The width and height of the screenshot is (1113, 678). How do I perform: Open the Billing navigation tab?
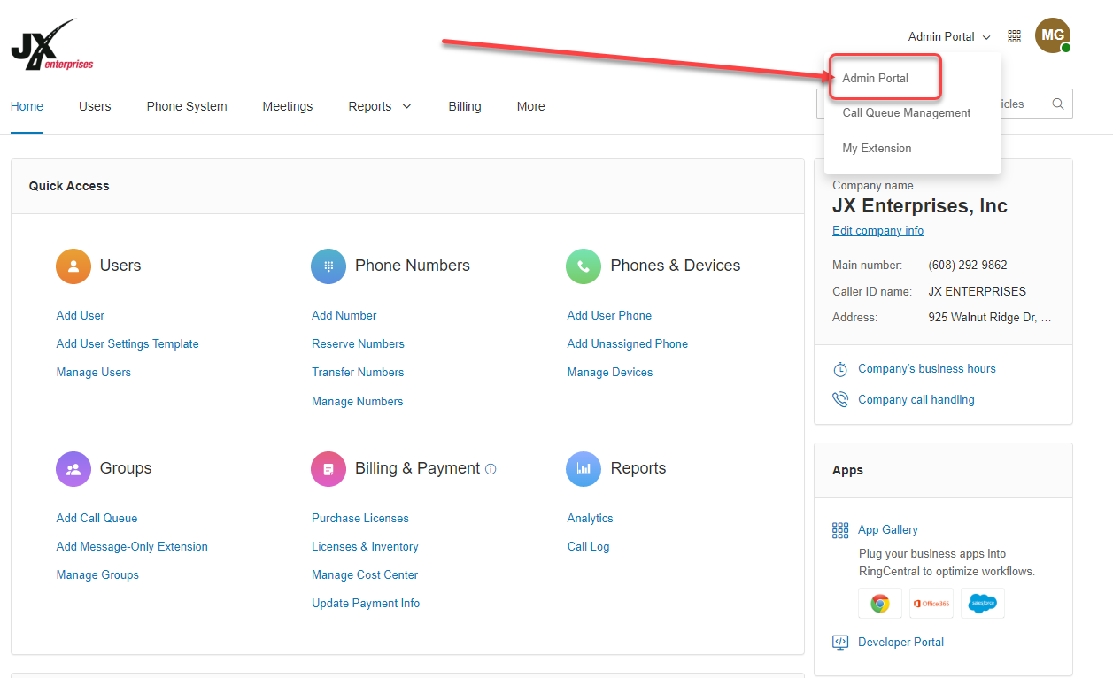465,106
